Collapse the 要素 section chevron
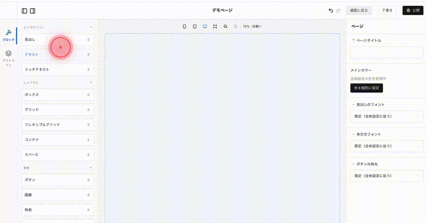This screenshot has width=427, height=223. click(91, 168)
